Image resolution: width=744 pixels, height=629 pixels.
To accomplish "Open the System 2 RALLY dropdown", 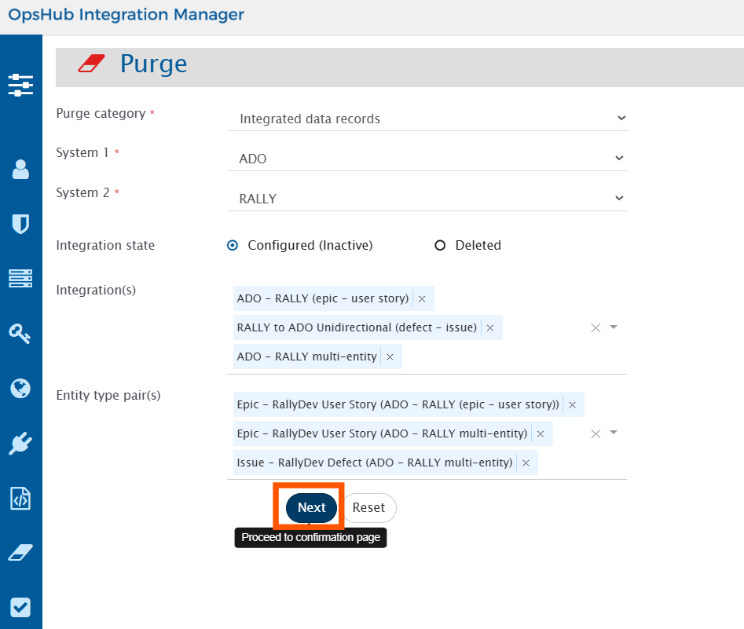I will [x=619, y=199].
